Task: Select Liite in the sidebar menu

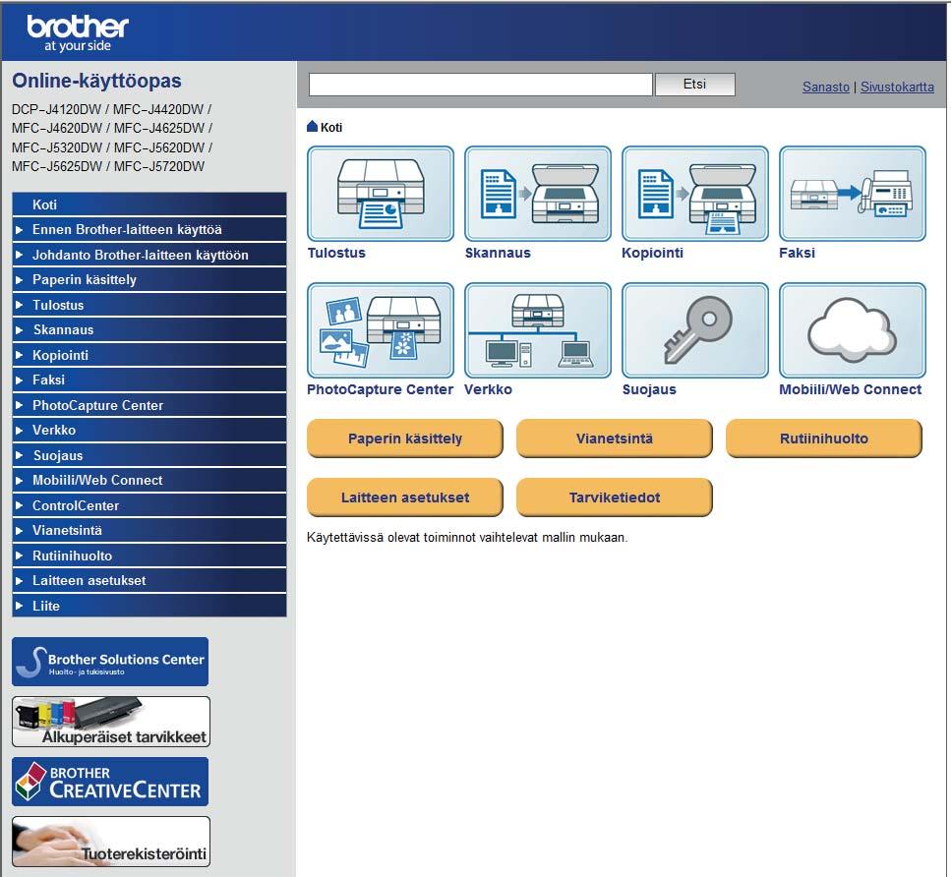Action: 149,606
